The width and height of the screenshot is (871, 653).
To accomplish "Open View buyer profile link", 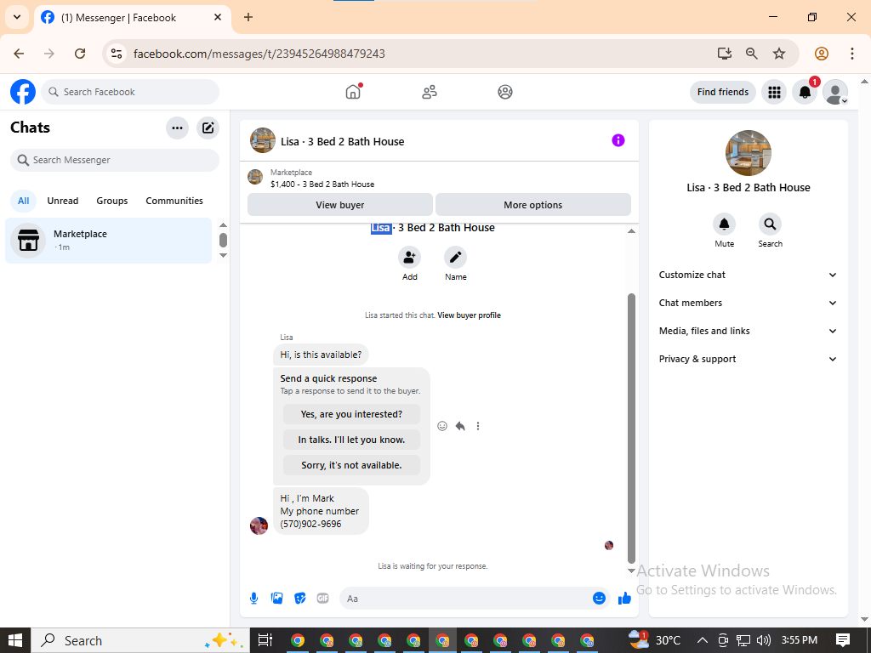I will [x=469, y=315].
